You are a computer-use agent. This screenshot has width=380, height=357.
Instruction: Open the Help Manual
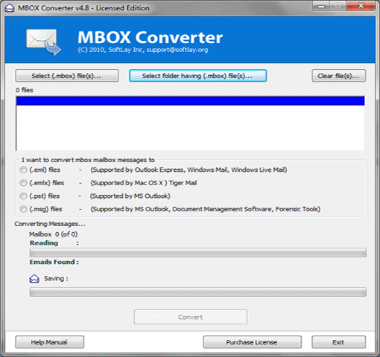tap(49, 342)
